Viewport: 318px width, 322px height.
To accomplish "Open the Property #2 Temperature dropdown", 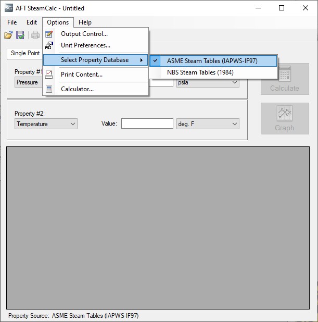I will click(46, 124).
